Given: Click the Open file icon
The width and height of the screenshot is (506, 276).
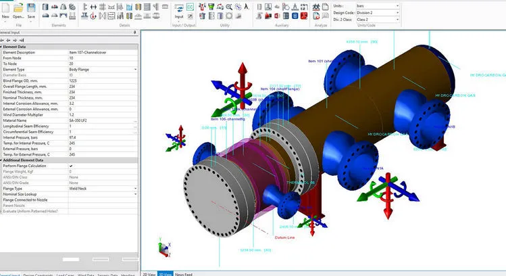Looking at the screenshot, I should pos(18,7).
